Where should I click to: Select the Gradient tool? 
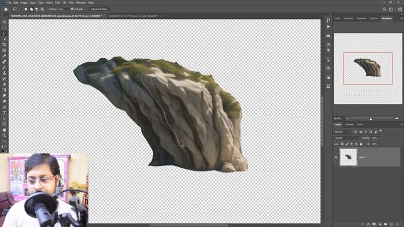tap(4, 90)
